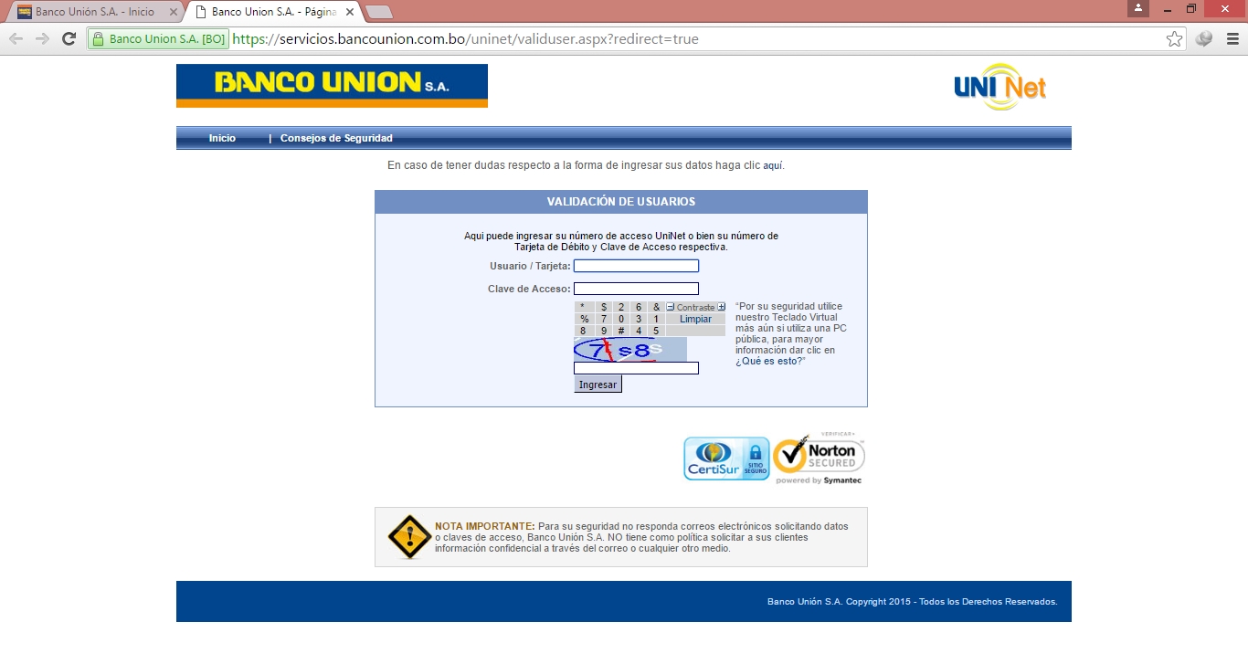This screenshot has height=664, width=1248.
Task: Open Consejos de Seguridad in the navigation bar
Action: coord(336,138)
